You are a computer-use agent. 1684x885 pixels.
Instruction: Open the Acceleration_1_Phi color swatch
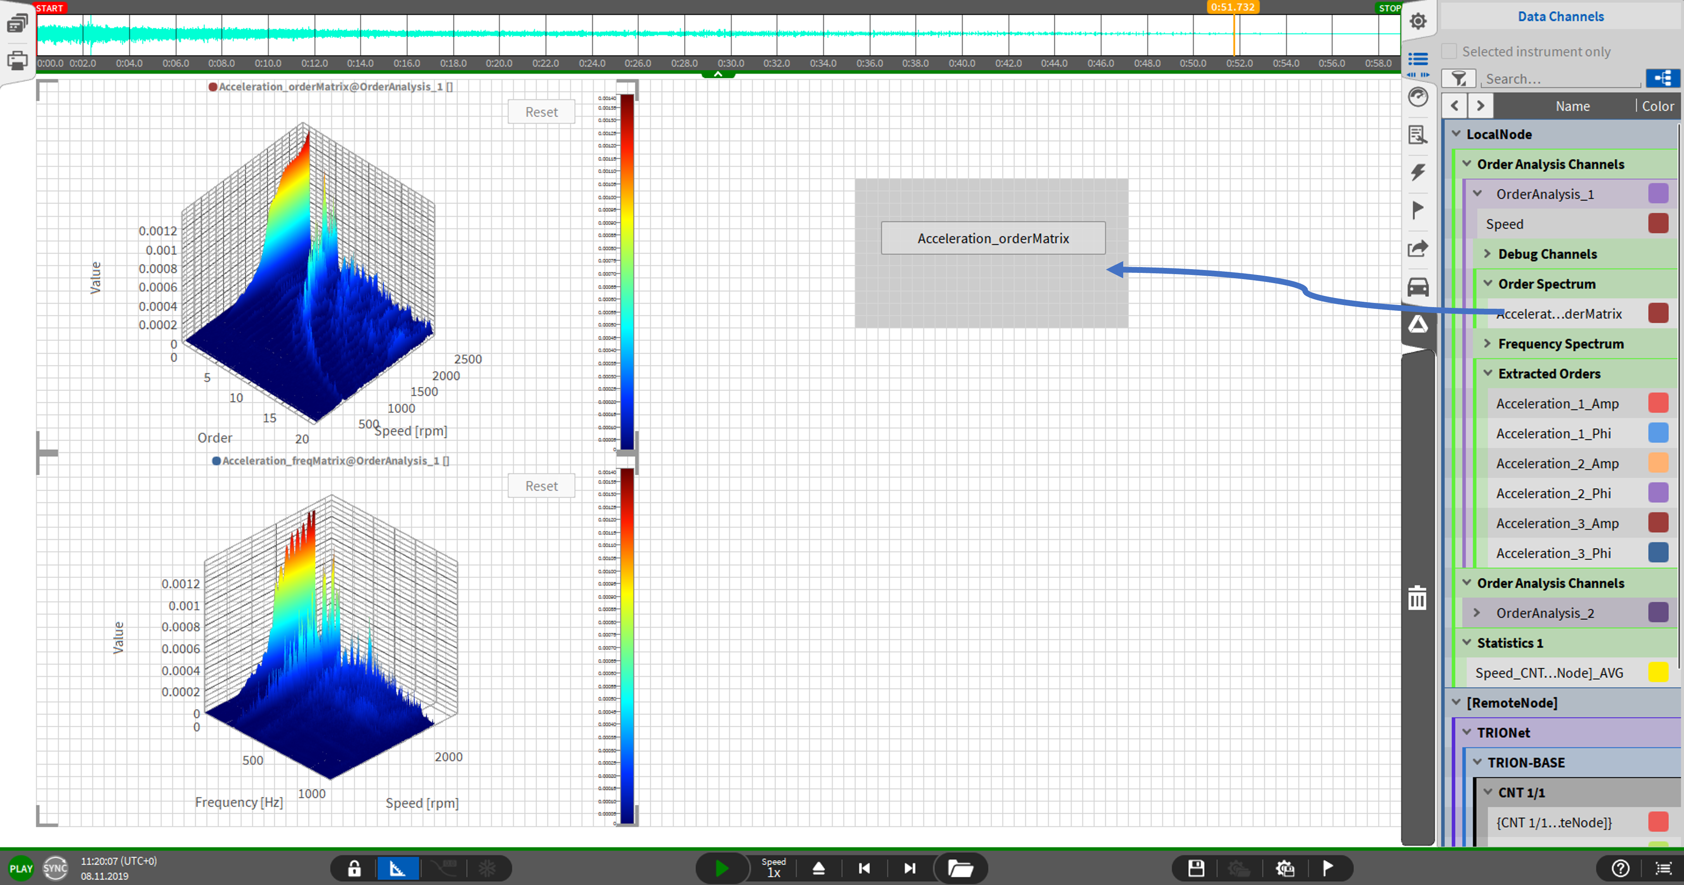pyautogui.click(x=1658, y=433)
